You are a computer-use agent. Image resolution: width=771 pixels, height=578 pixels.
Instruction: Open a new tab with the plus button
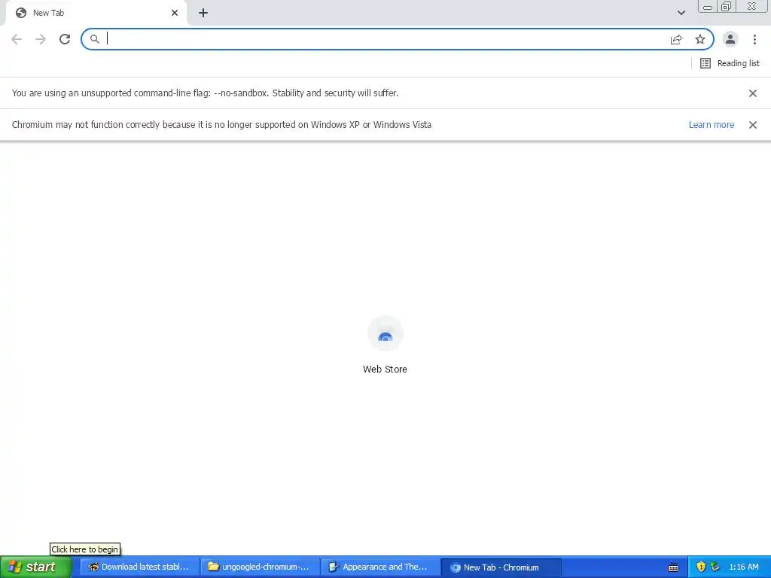tap(203, 13)
